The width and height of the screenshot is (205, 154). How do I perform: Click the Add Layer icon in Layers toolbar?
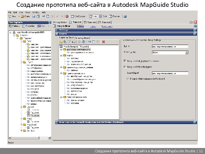point(65,42)
